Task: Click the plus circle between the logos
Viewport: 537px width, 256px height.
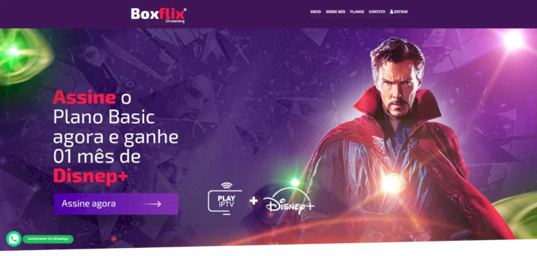Action: (x=254, y=201)
